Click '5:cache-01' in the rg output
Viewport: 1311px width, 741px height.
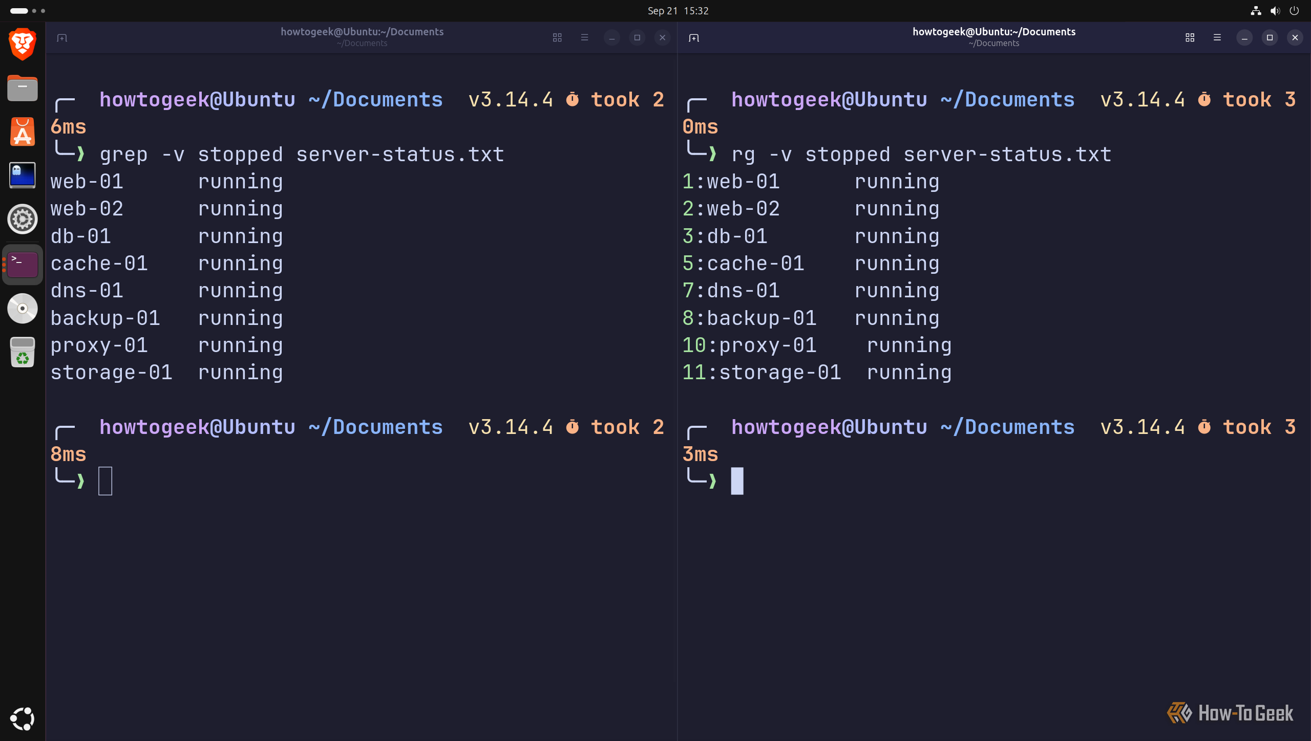pyautogui.click(x=743, y=264)
